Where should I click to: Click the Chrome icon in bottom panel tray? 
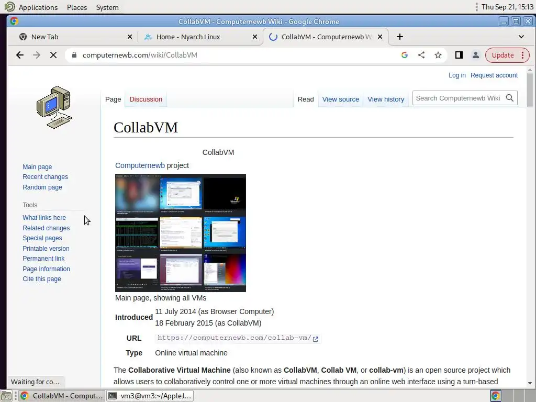[x=496, y=396]
